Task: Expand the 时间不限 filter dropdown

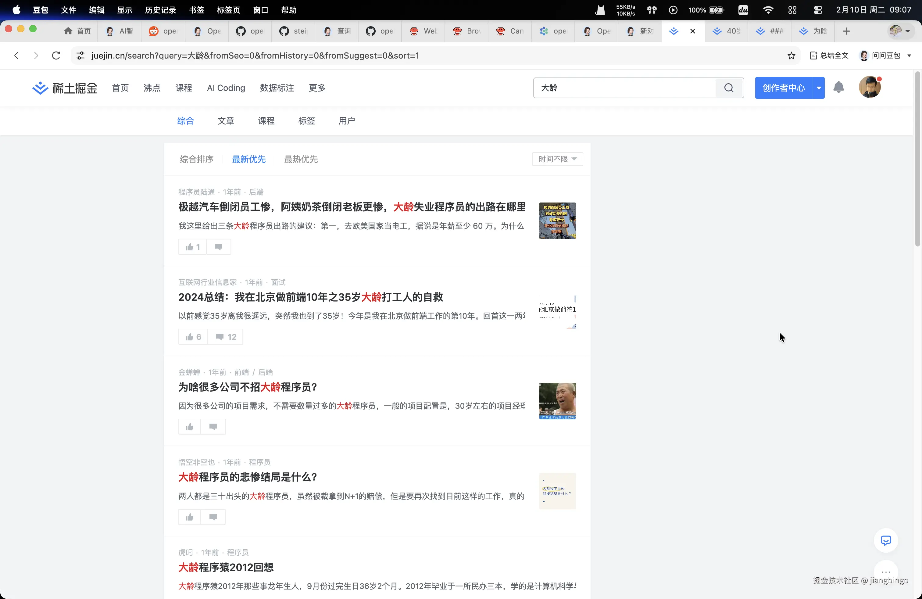Action: point(557,159)
